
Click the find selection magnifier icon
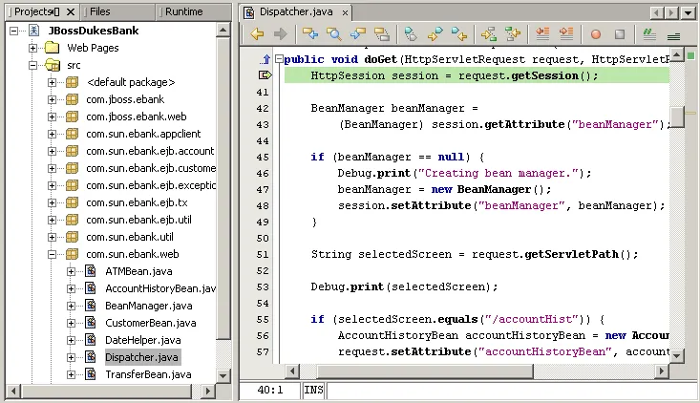pos(334,34)
